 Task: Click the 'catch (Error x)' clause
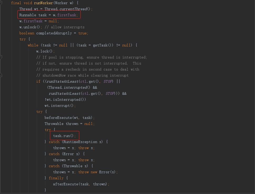click(x=64, y=154)
